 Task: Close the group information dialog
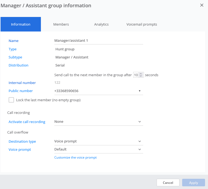click(x=202, y=5)
